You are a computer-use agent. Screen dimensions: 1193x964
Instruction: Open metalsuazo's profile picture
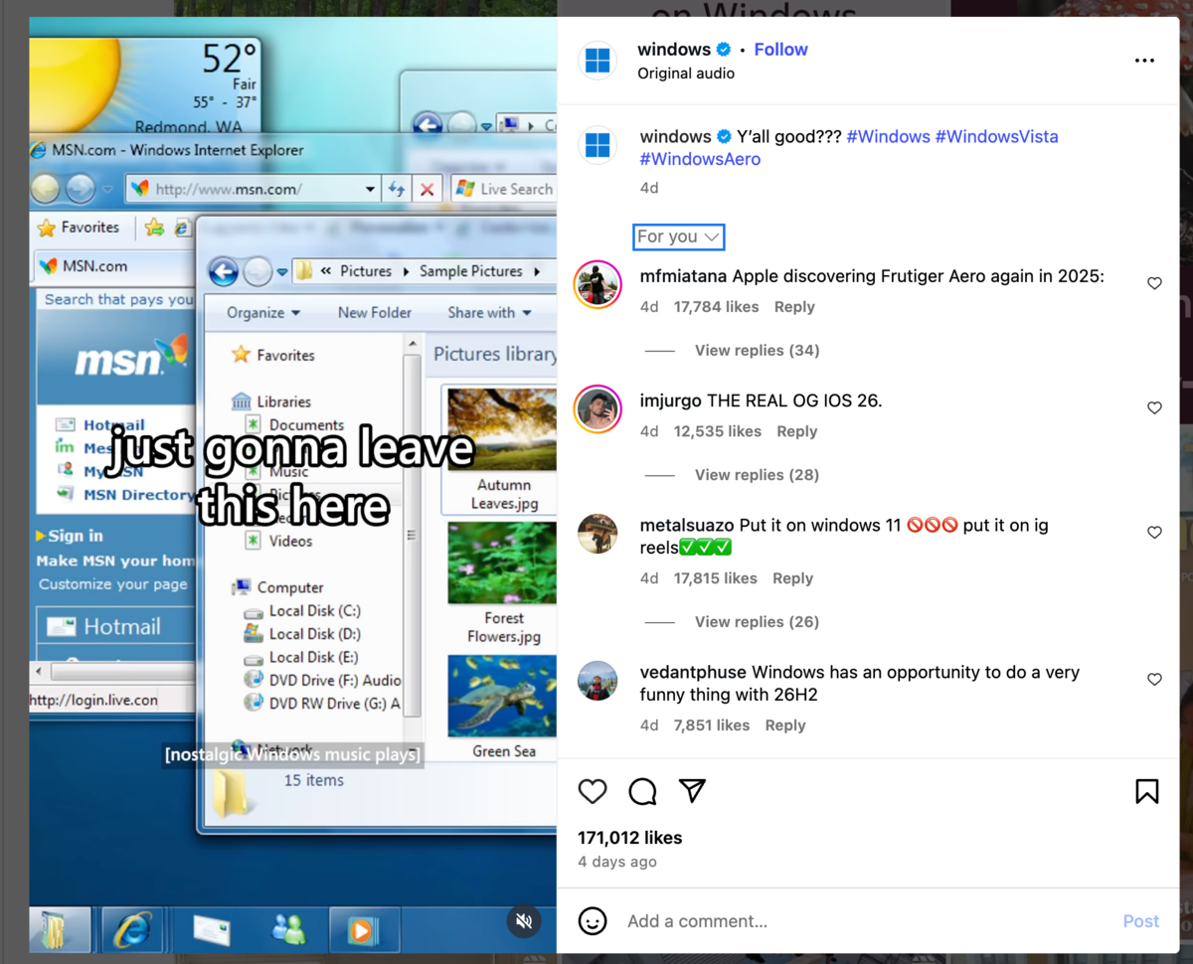[x=598, y=534]
